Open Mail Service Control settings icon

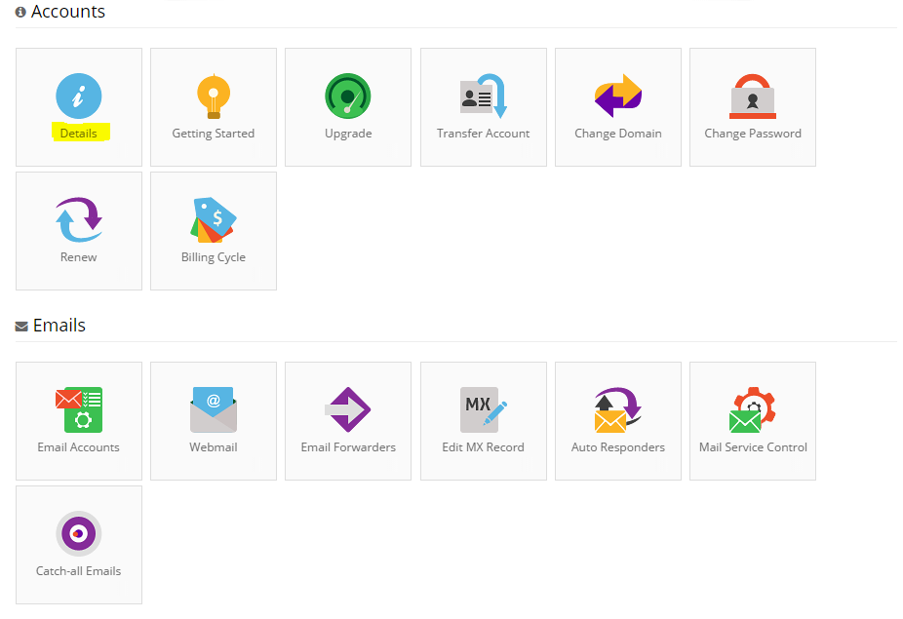[752, 409]
